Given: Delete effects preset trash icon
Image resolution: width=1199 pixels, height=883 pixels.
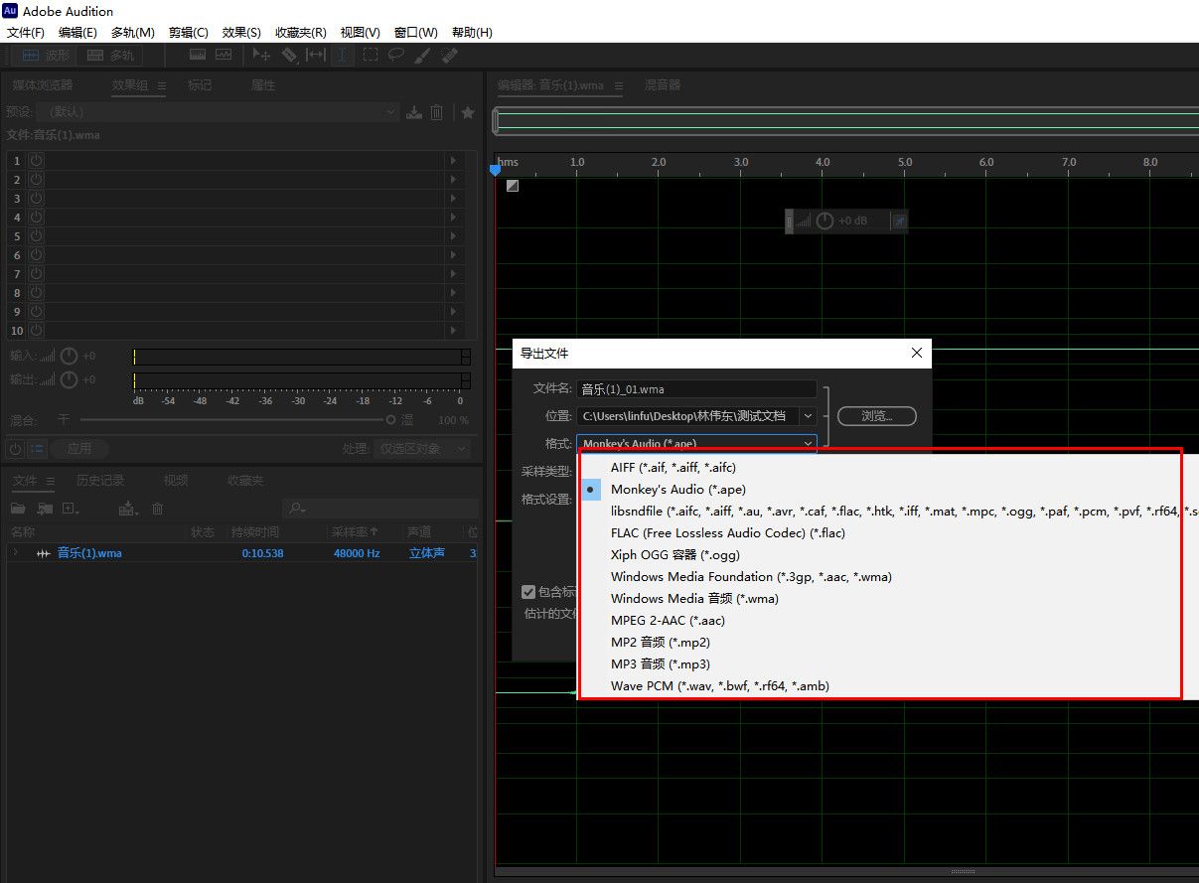Looking at the screenshot, I should [436, 112].
